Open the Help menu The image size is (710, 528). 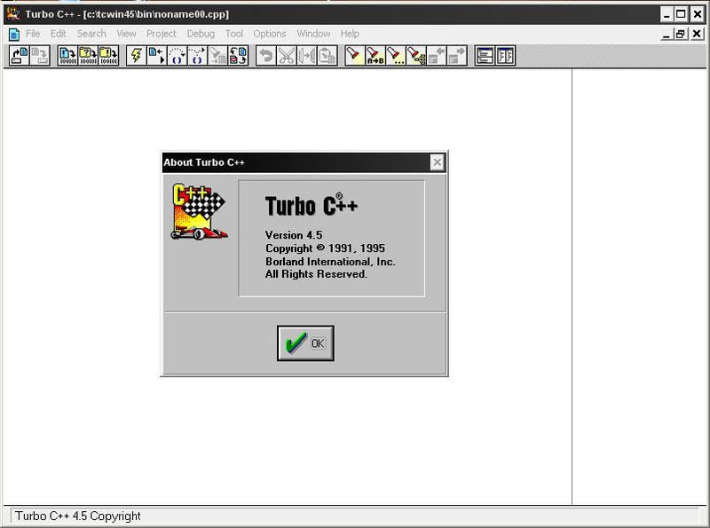point(350,34)
